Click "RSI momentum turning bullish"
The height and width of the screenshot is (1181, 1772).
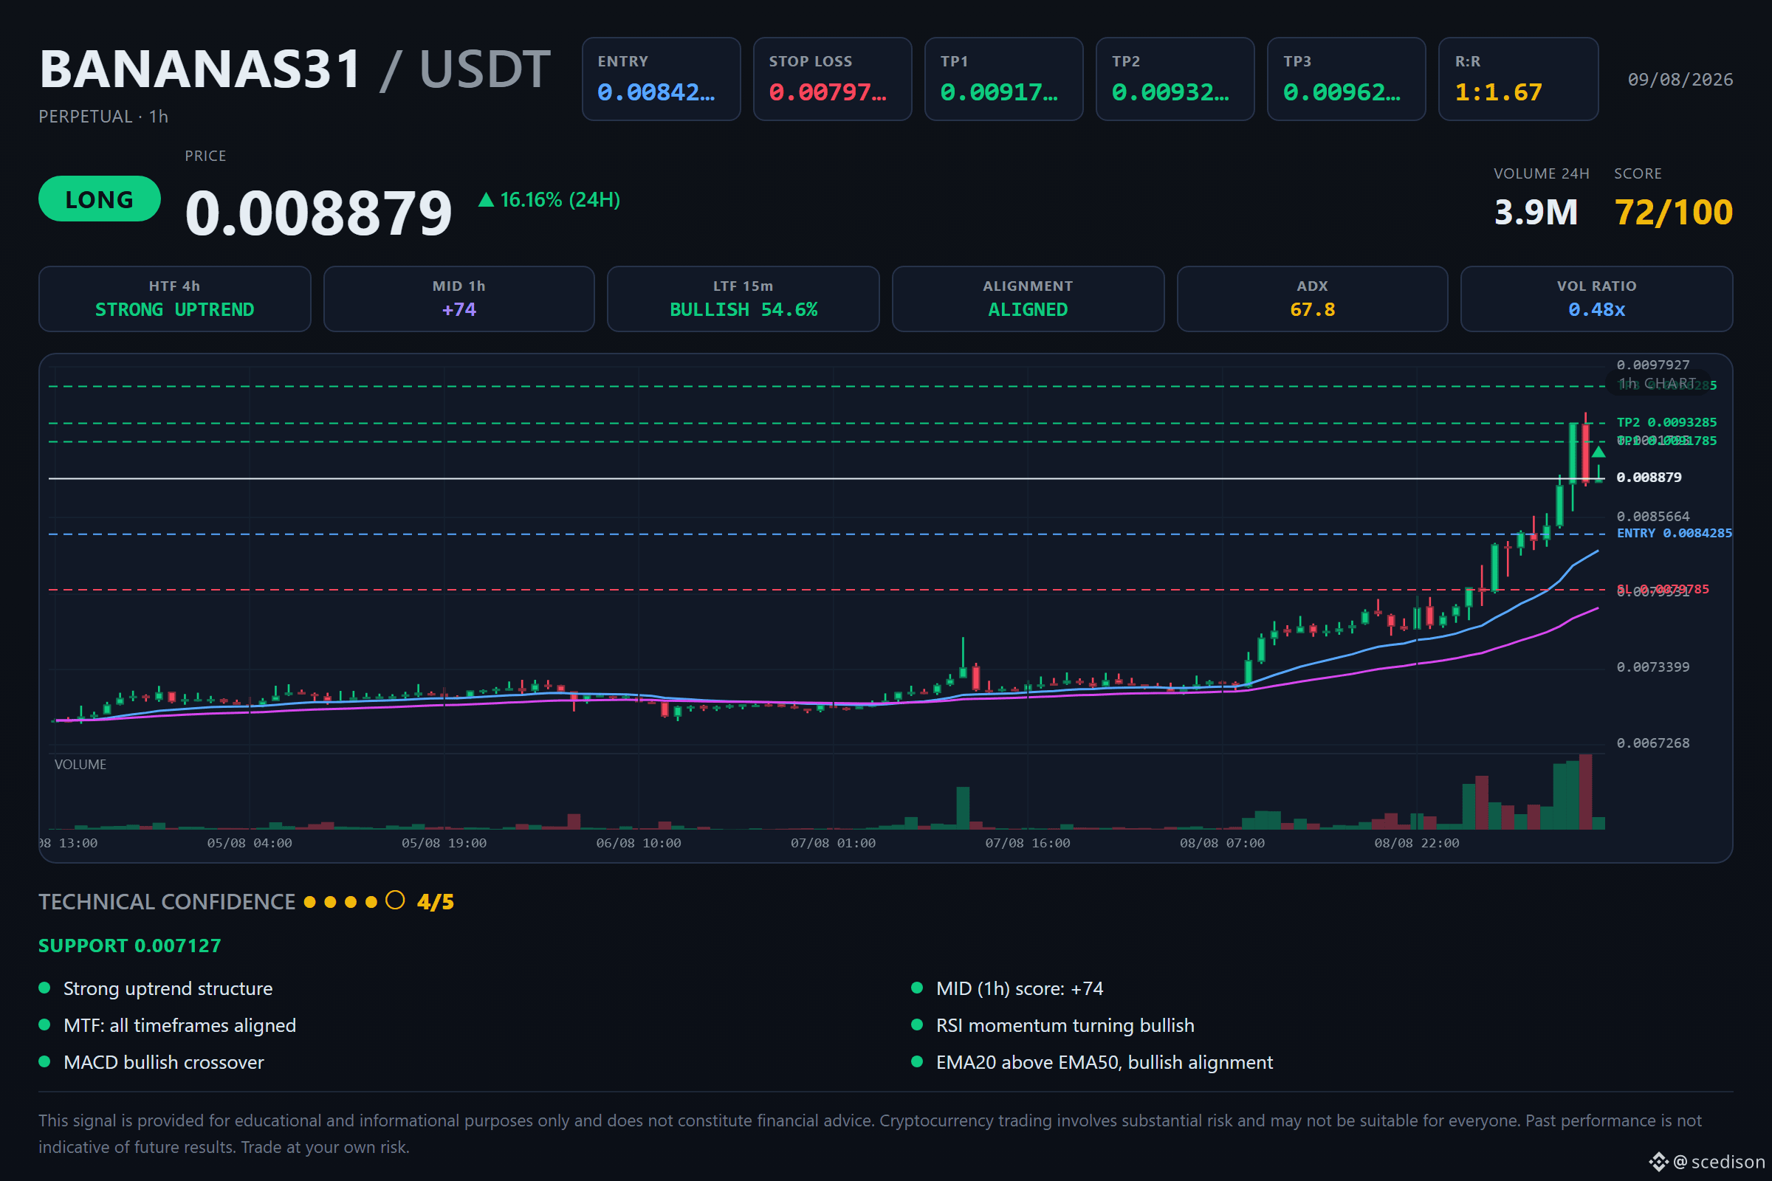pyautogui.click(x=1065, y=1025)
